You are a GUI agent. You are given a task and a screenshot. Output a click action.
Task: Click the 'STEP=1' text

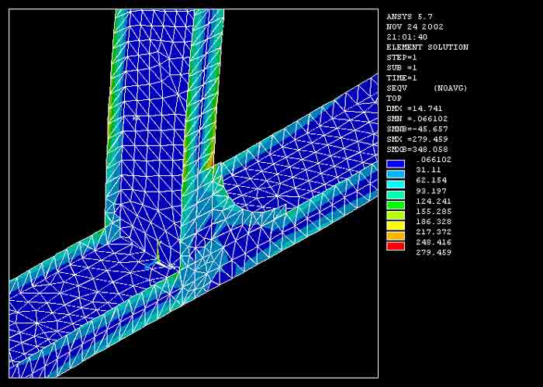pyautogui.click(x=402, y=57)
